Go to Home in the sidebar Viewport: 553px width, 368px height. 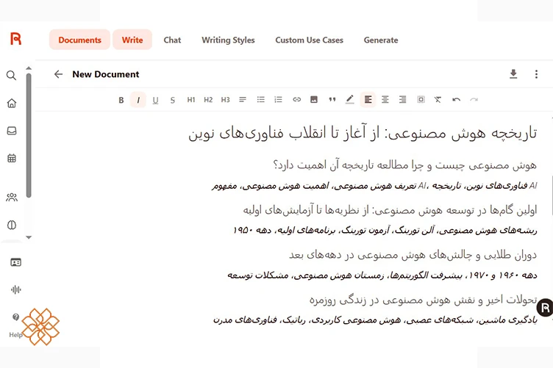coord(12,103)
